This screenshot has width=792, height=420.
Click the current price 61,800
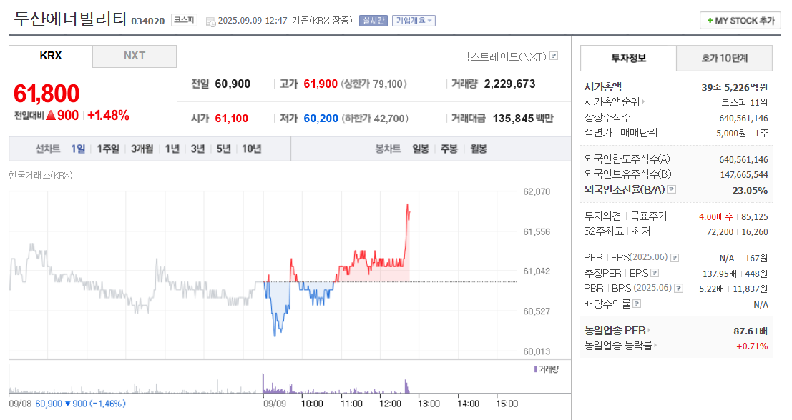point(47,94)
